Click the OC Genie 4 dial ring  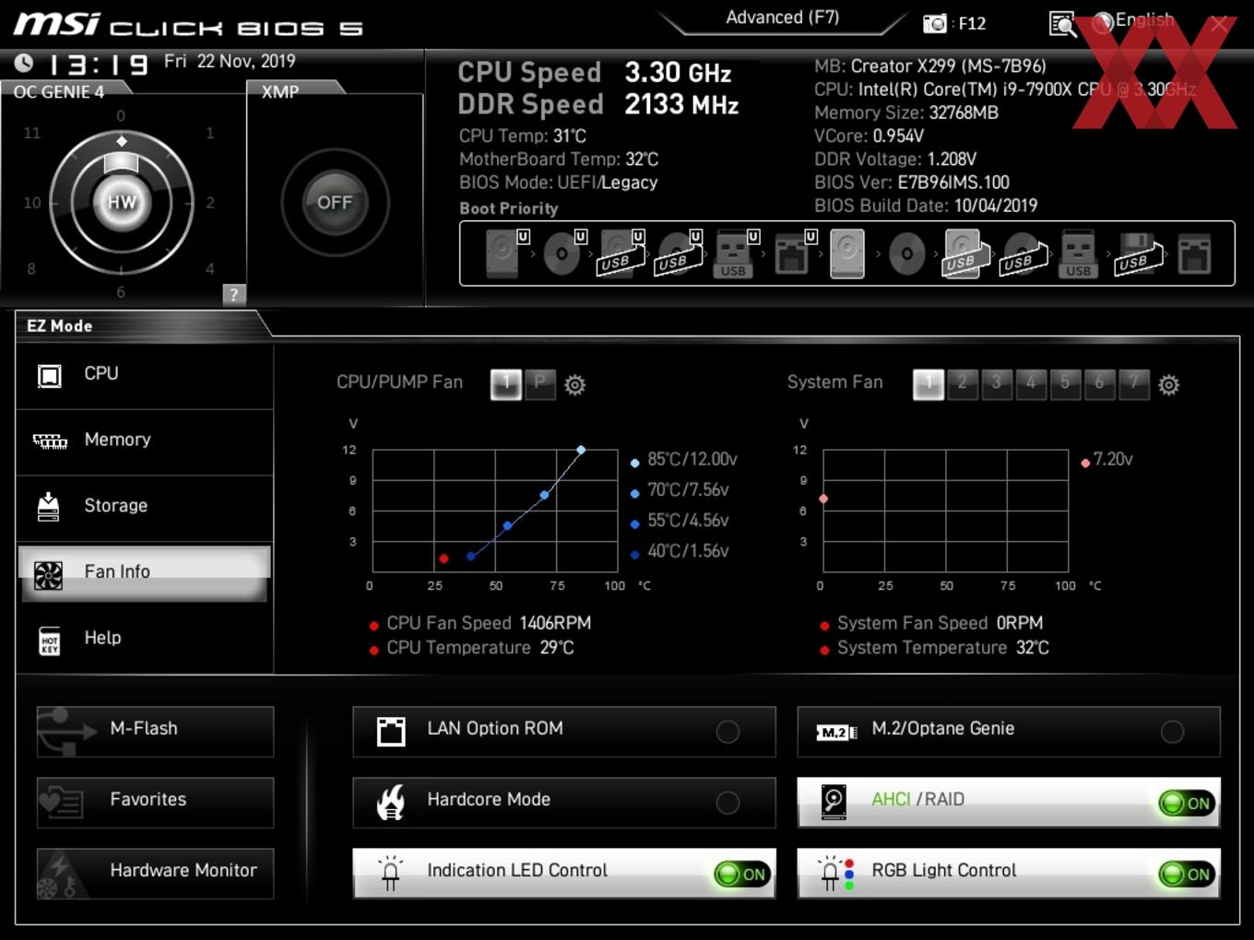tap(122, 202)
